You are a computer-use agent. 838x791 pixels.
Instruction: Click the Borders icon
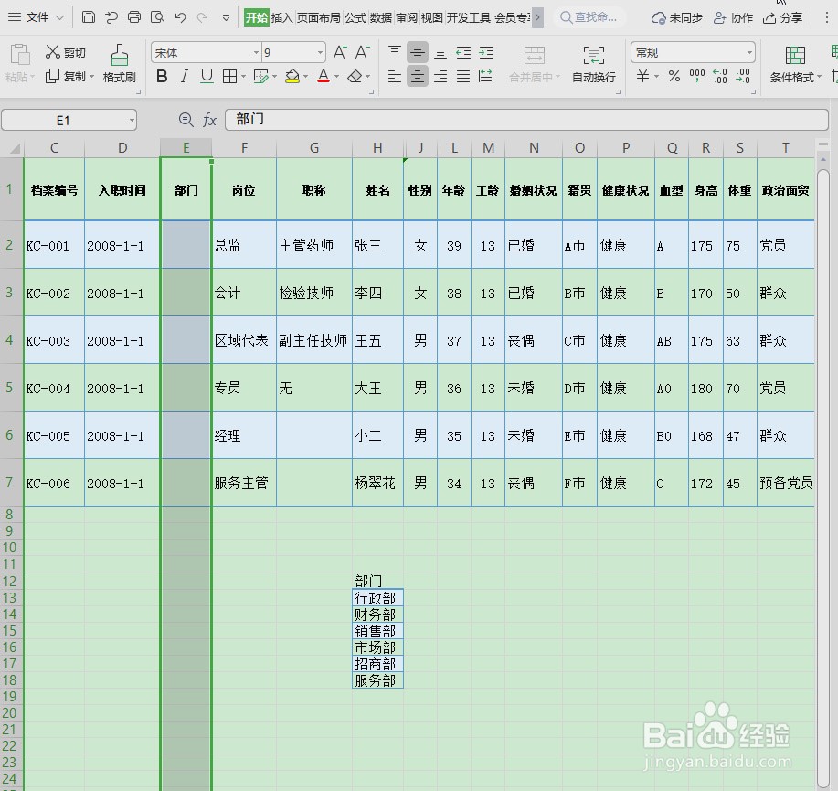229,77
